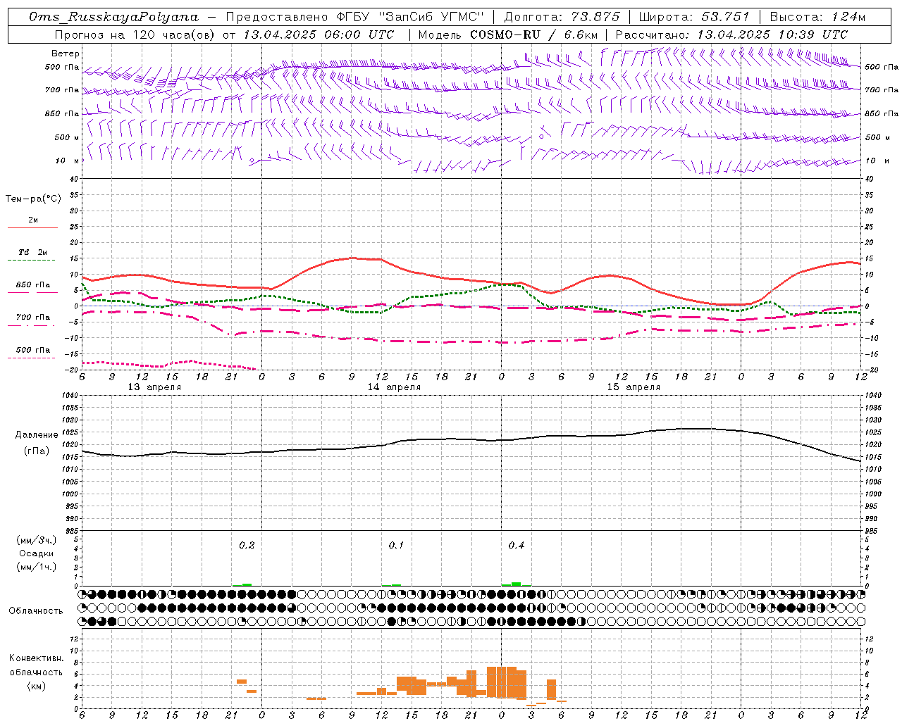902x721 pixels.
Task: Click the forecast start time '13.04.2025 06:00 UTC'
Action: 319,34
